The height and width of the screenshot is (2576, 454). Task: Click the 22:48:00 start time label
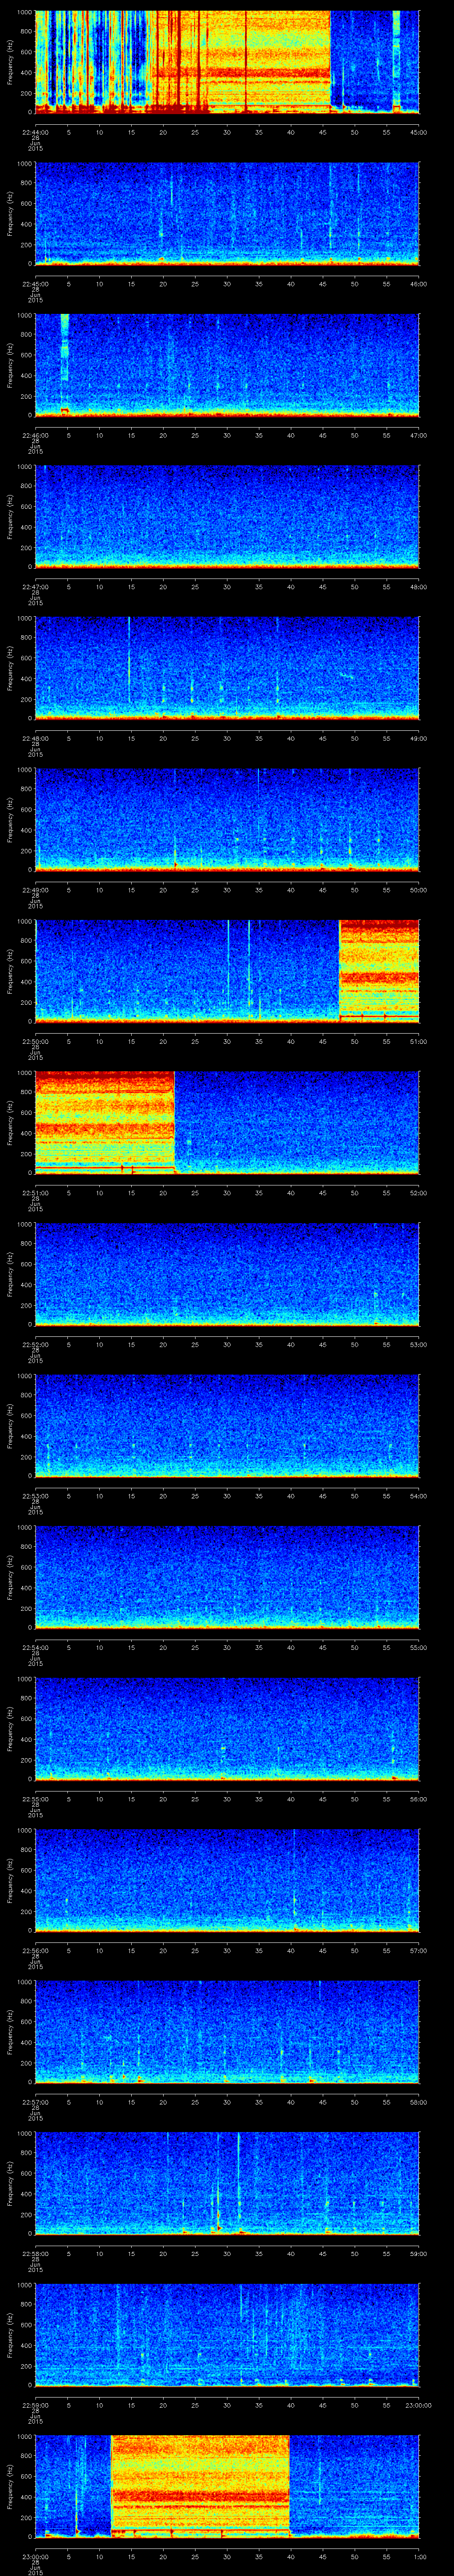pyautogui.click(x=36, y=738)
